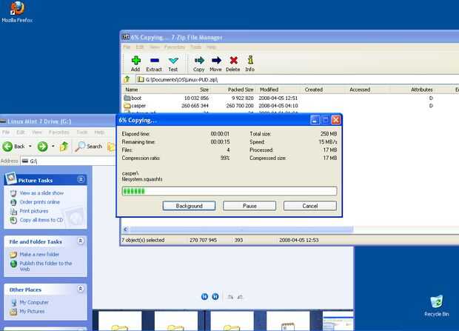Viewport: 459px width, 331px height.
Task: Open the Tools menu in 7-Zip
Action: [196, 47]
